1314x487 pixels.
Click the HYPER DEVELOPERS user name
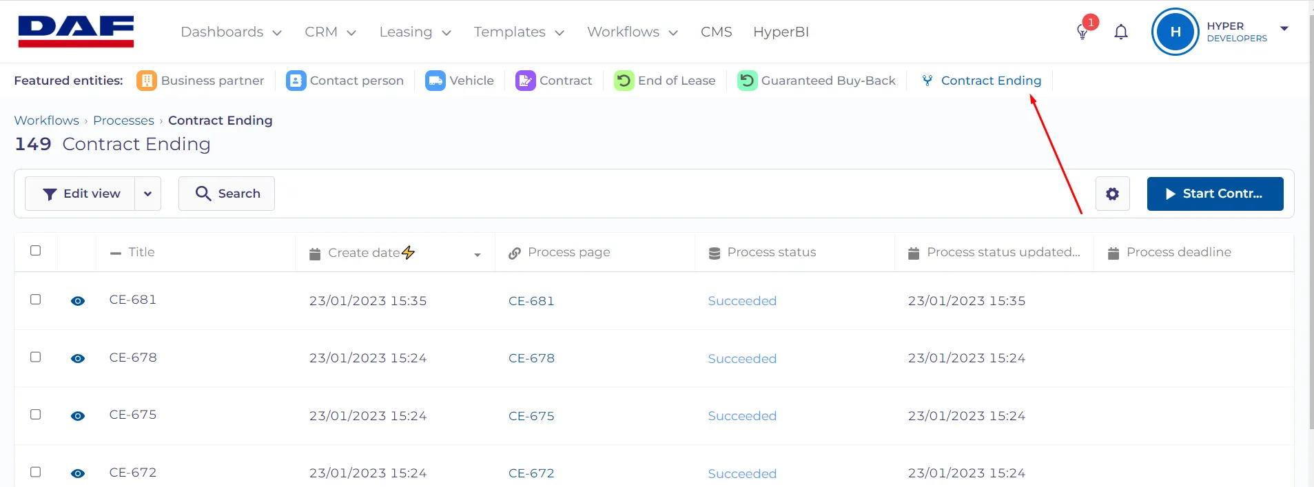(1237, 32)
